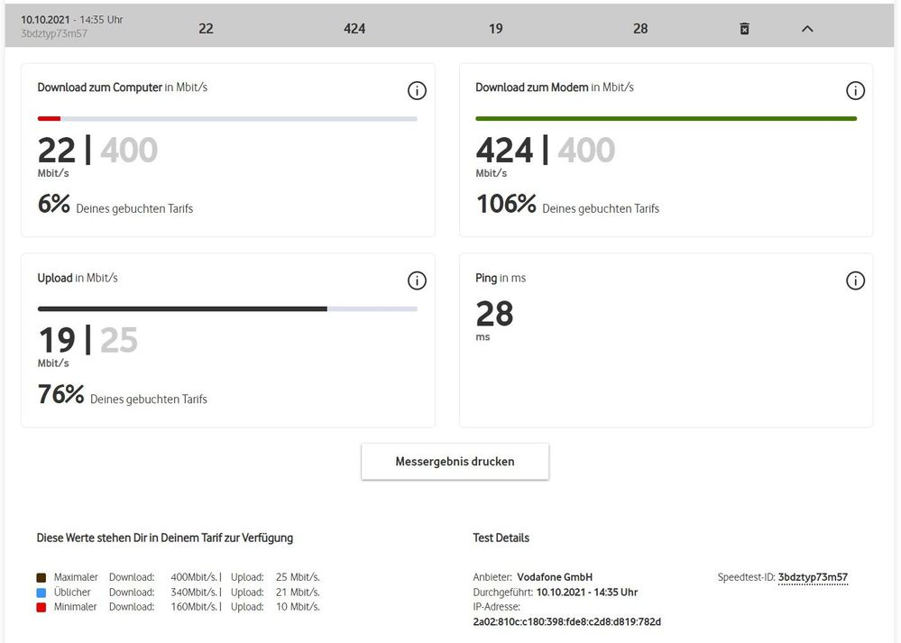Click the red computer download progress bar
Image resolution: width=901 pixels, height=643 pixels.
point(50,118)
